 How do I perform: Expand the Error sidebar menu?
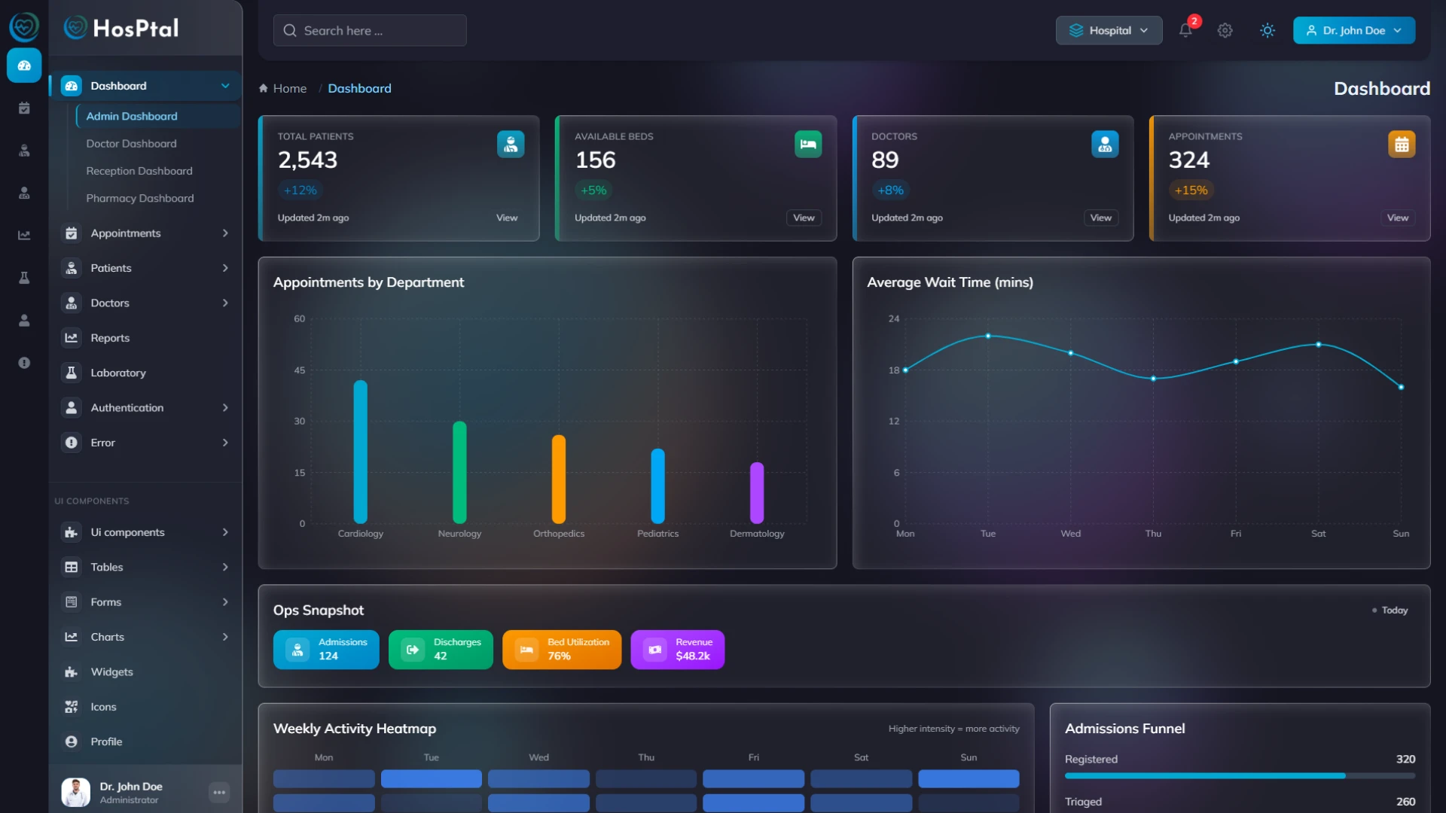point(145,443)
